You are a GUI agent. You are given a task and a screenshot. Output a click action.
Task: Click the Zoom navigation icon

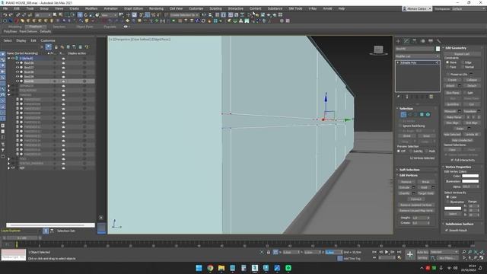pyautogui.click(x=463, y=252)
